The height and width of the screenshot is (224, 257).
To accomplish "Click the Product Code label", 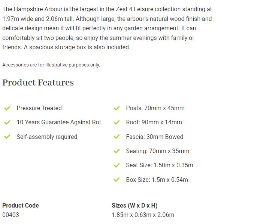I will pyautogui.click(x=21, y=205).
